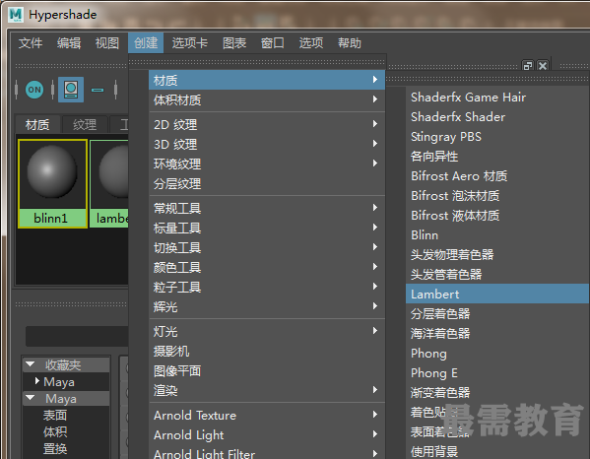Expand the 环境纹理 submenu
Viewport: 590px width, 459px height.
point(267,164)
